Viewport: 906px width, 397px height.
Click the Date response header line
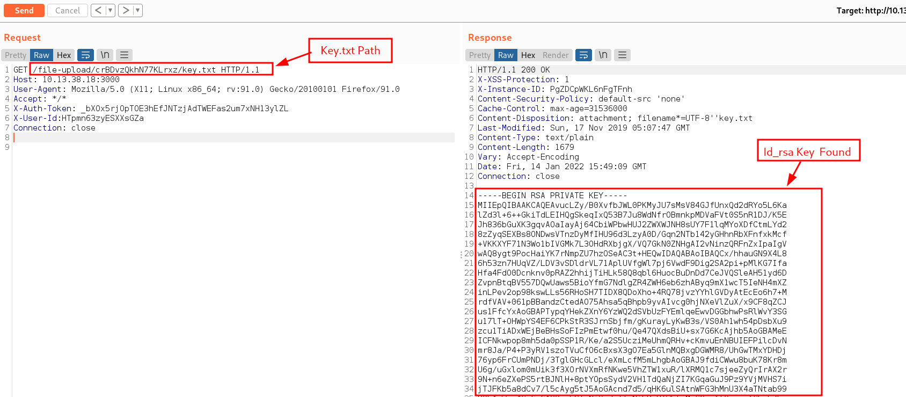[562, 167]
